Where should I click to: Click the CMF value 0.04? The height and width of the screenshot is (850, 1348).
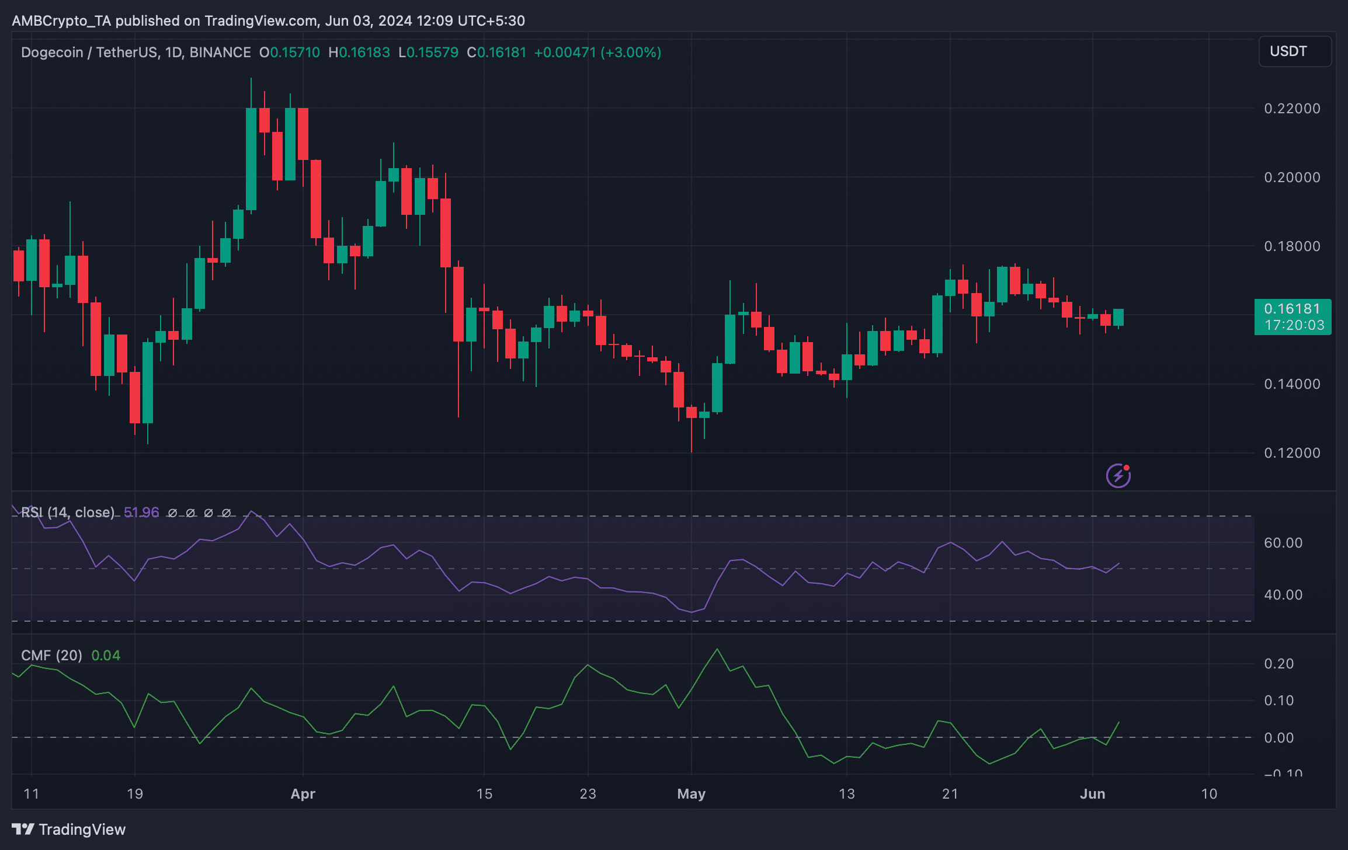106,655
